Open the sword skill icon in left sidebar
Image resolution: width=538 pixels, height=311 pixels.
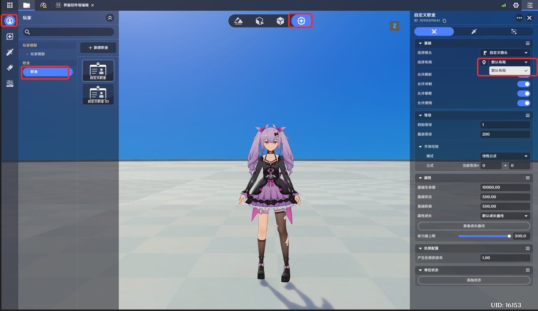10,52
